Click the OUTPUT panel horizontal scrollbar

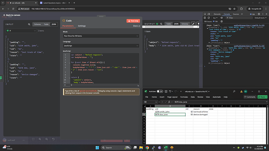(x=171, y=27)
